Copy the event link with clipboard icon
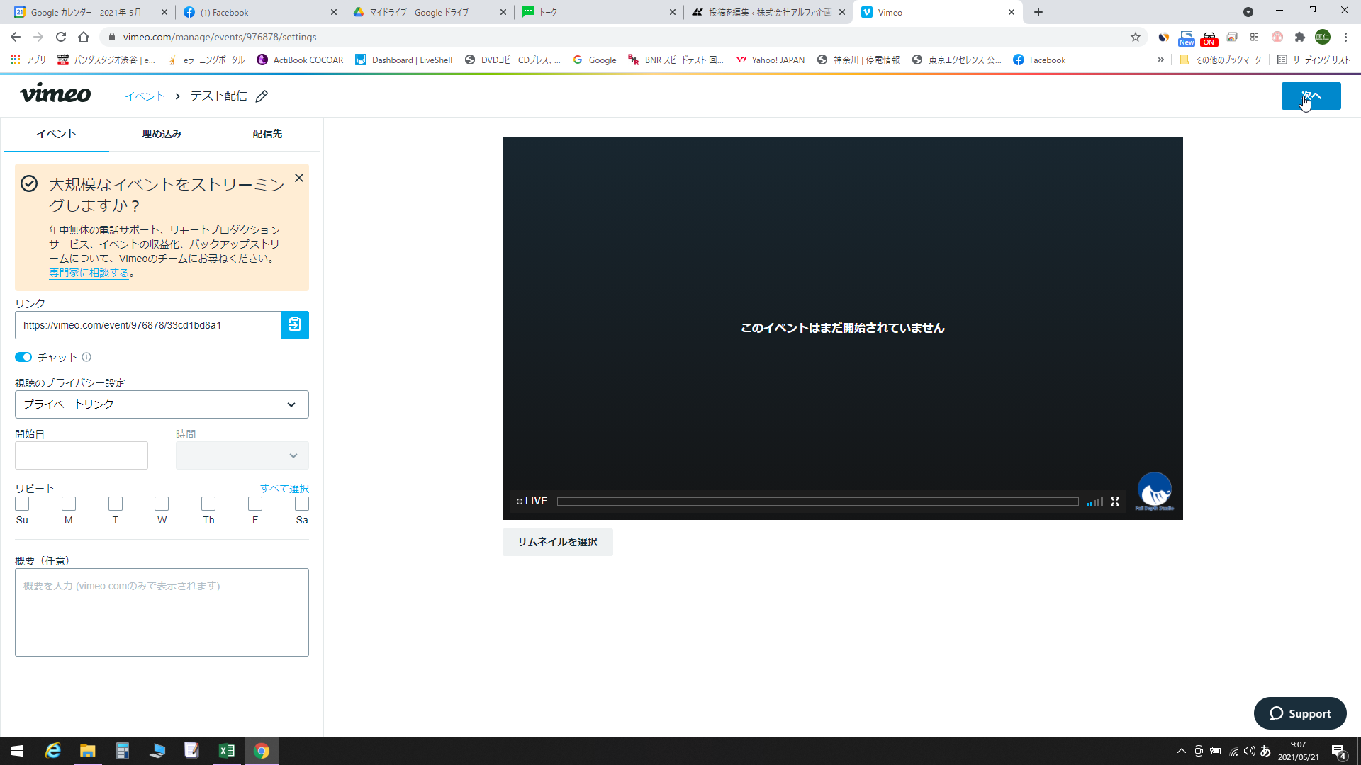The width and height of the screenshot is (1361, 765). 295,325
